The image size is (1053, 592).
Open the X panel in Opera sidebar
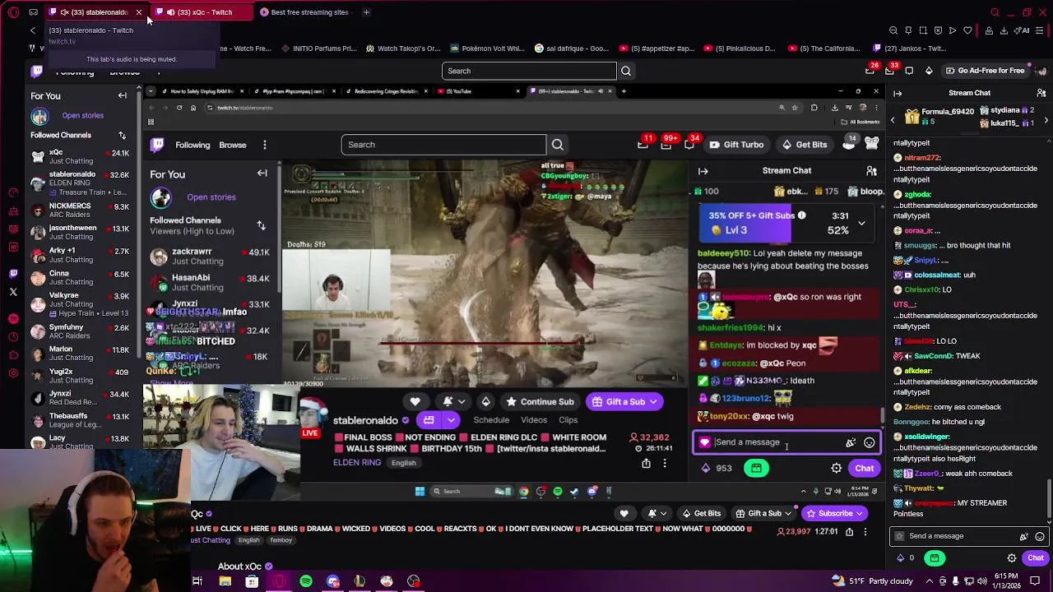tap(13, 292)
